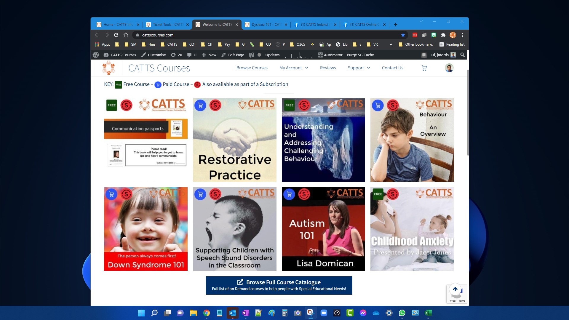Open the Restorative Practice course thumbnail
569x320 pixels.
pyautogui.click(x=234, y=140)
